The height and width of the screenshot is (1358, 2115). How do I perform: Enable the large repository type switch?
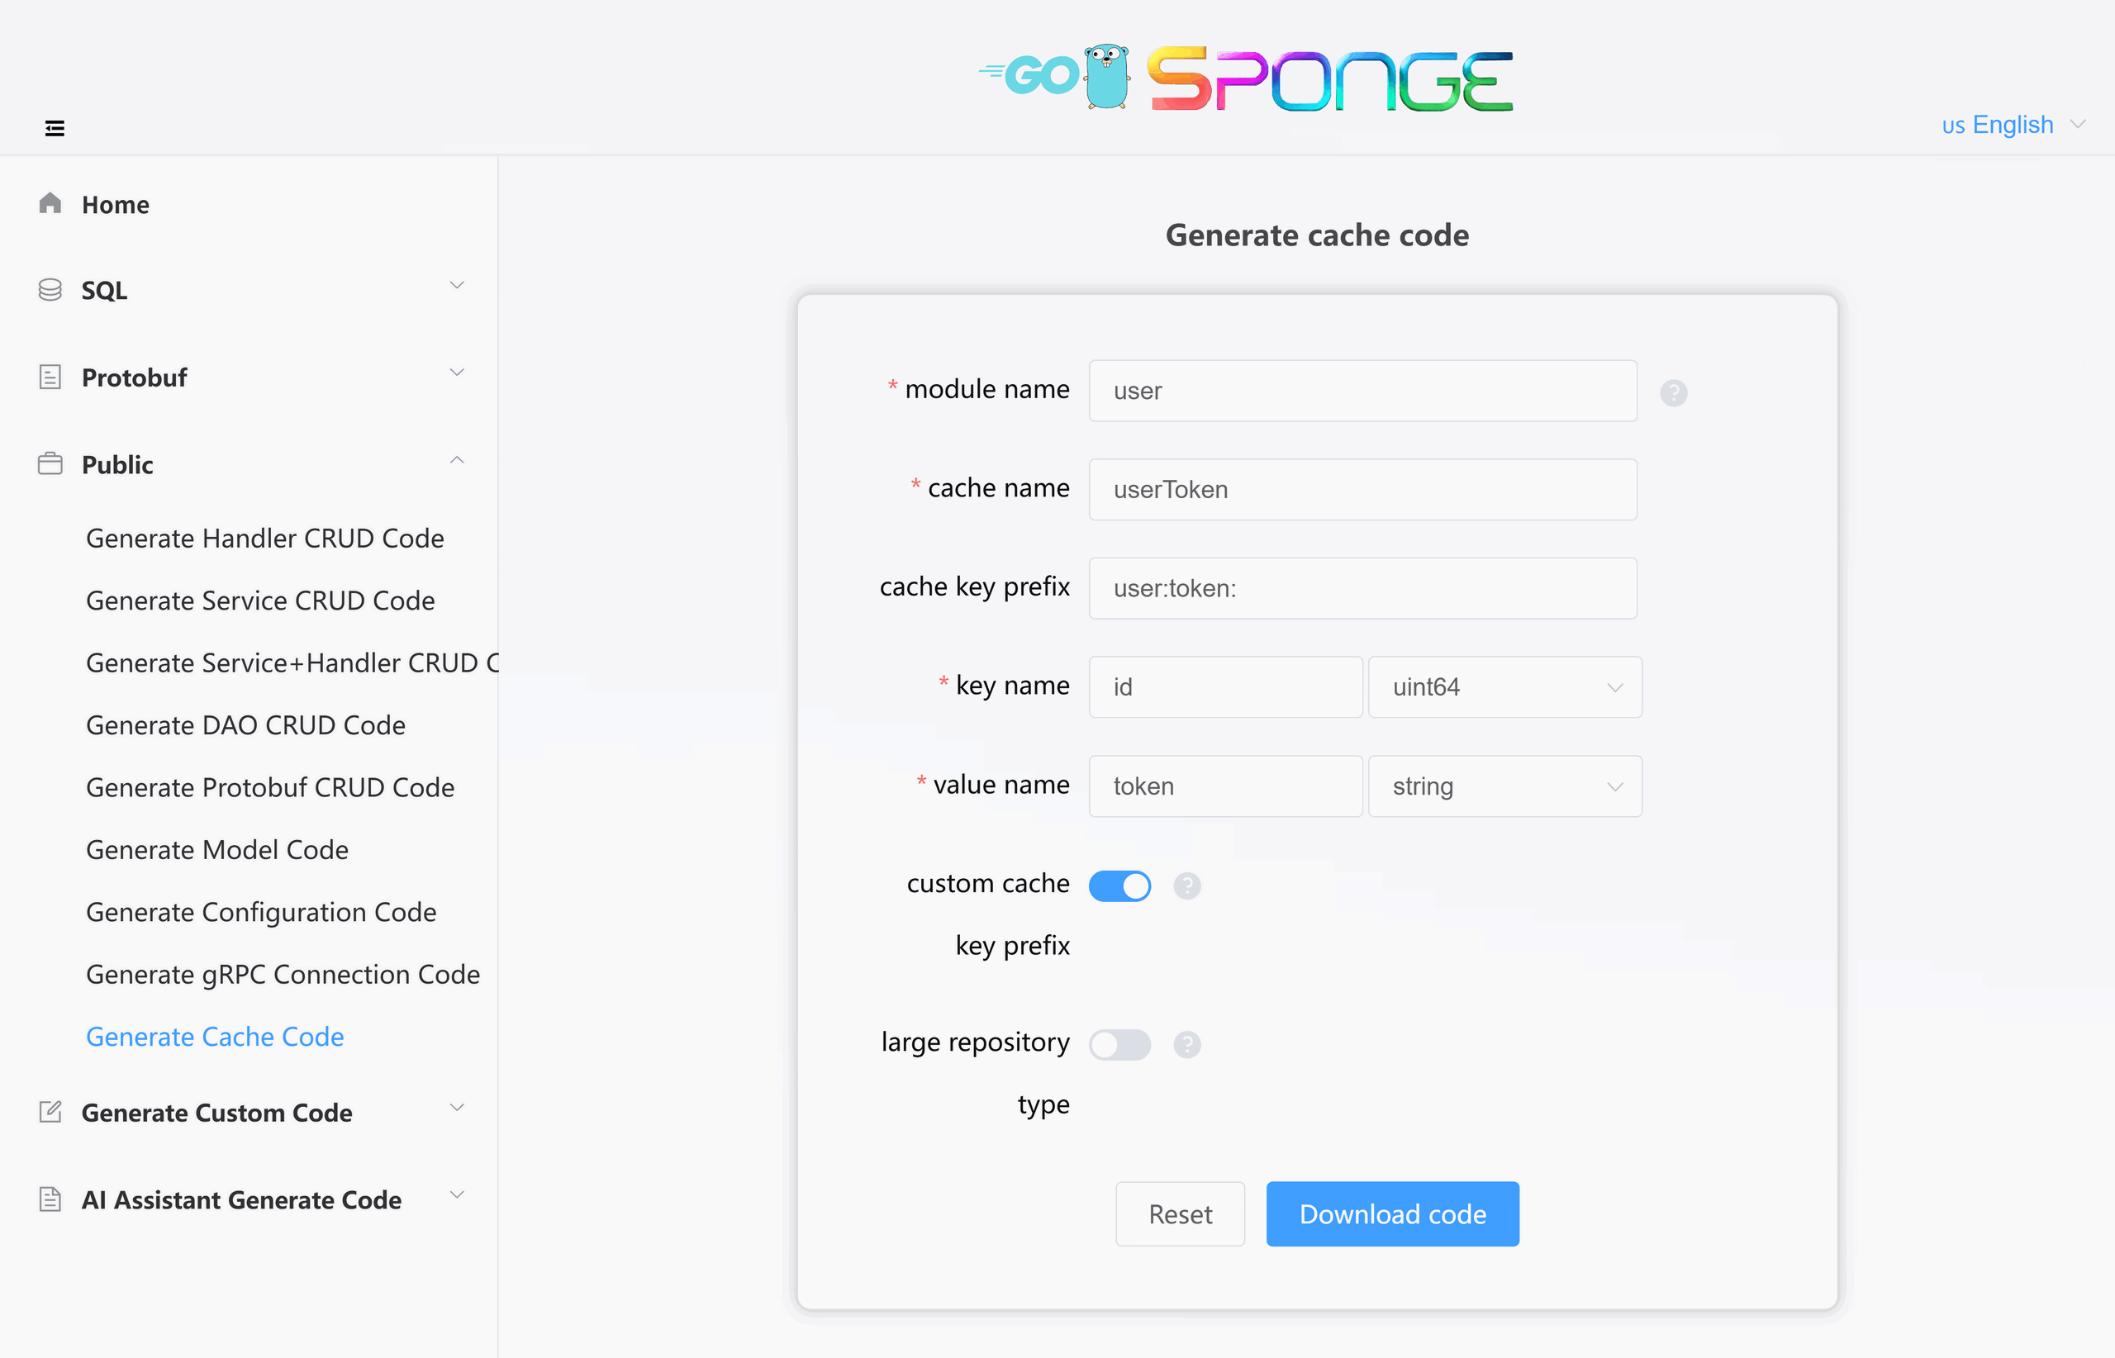[x=1119, y=1045]
